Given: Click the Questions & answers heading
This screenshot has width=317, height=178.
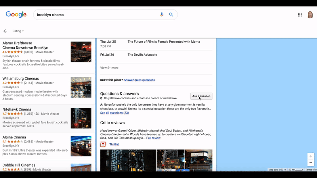Looking at the screenshot, I should 120,94.
